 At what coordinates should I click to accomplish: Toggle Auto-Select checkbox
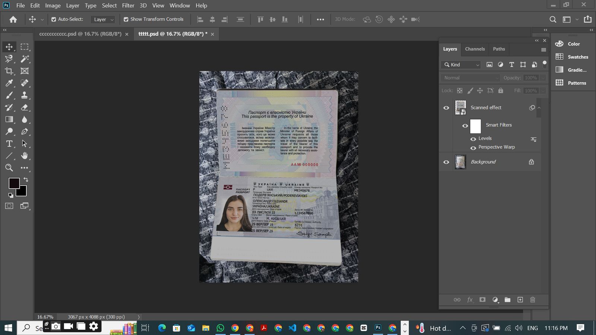[54, 19]
